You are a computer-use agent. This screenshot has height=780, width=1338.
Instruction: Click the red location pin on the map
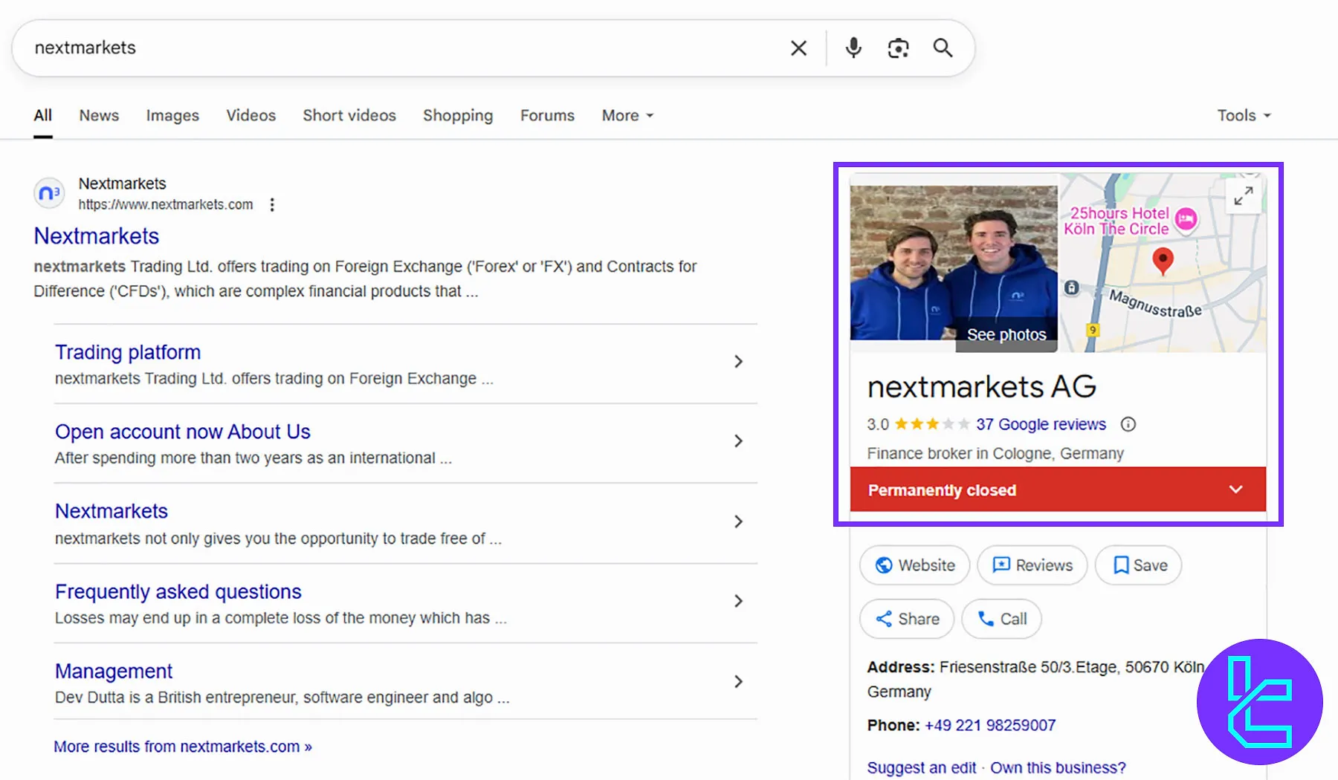point(1163,261)
